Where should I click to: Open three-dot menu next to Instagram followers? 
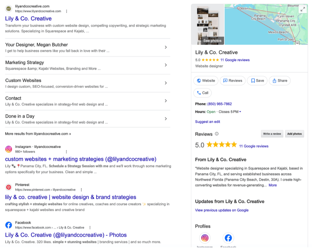[66, 152]
